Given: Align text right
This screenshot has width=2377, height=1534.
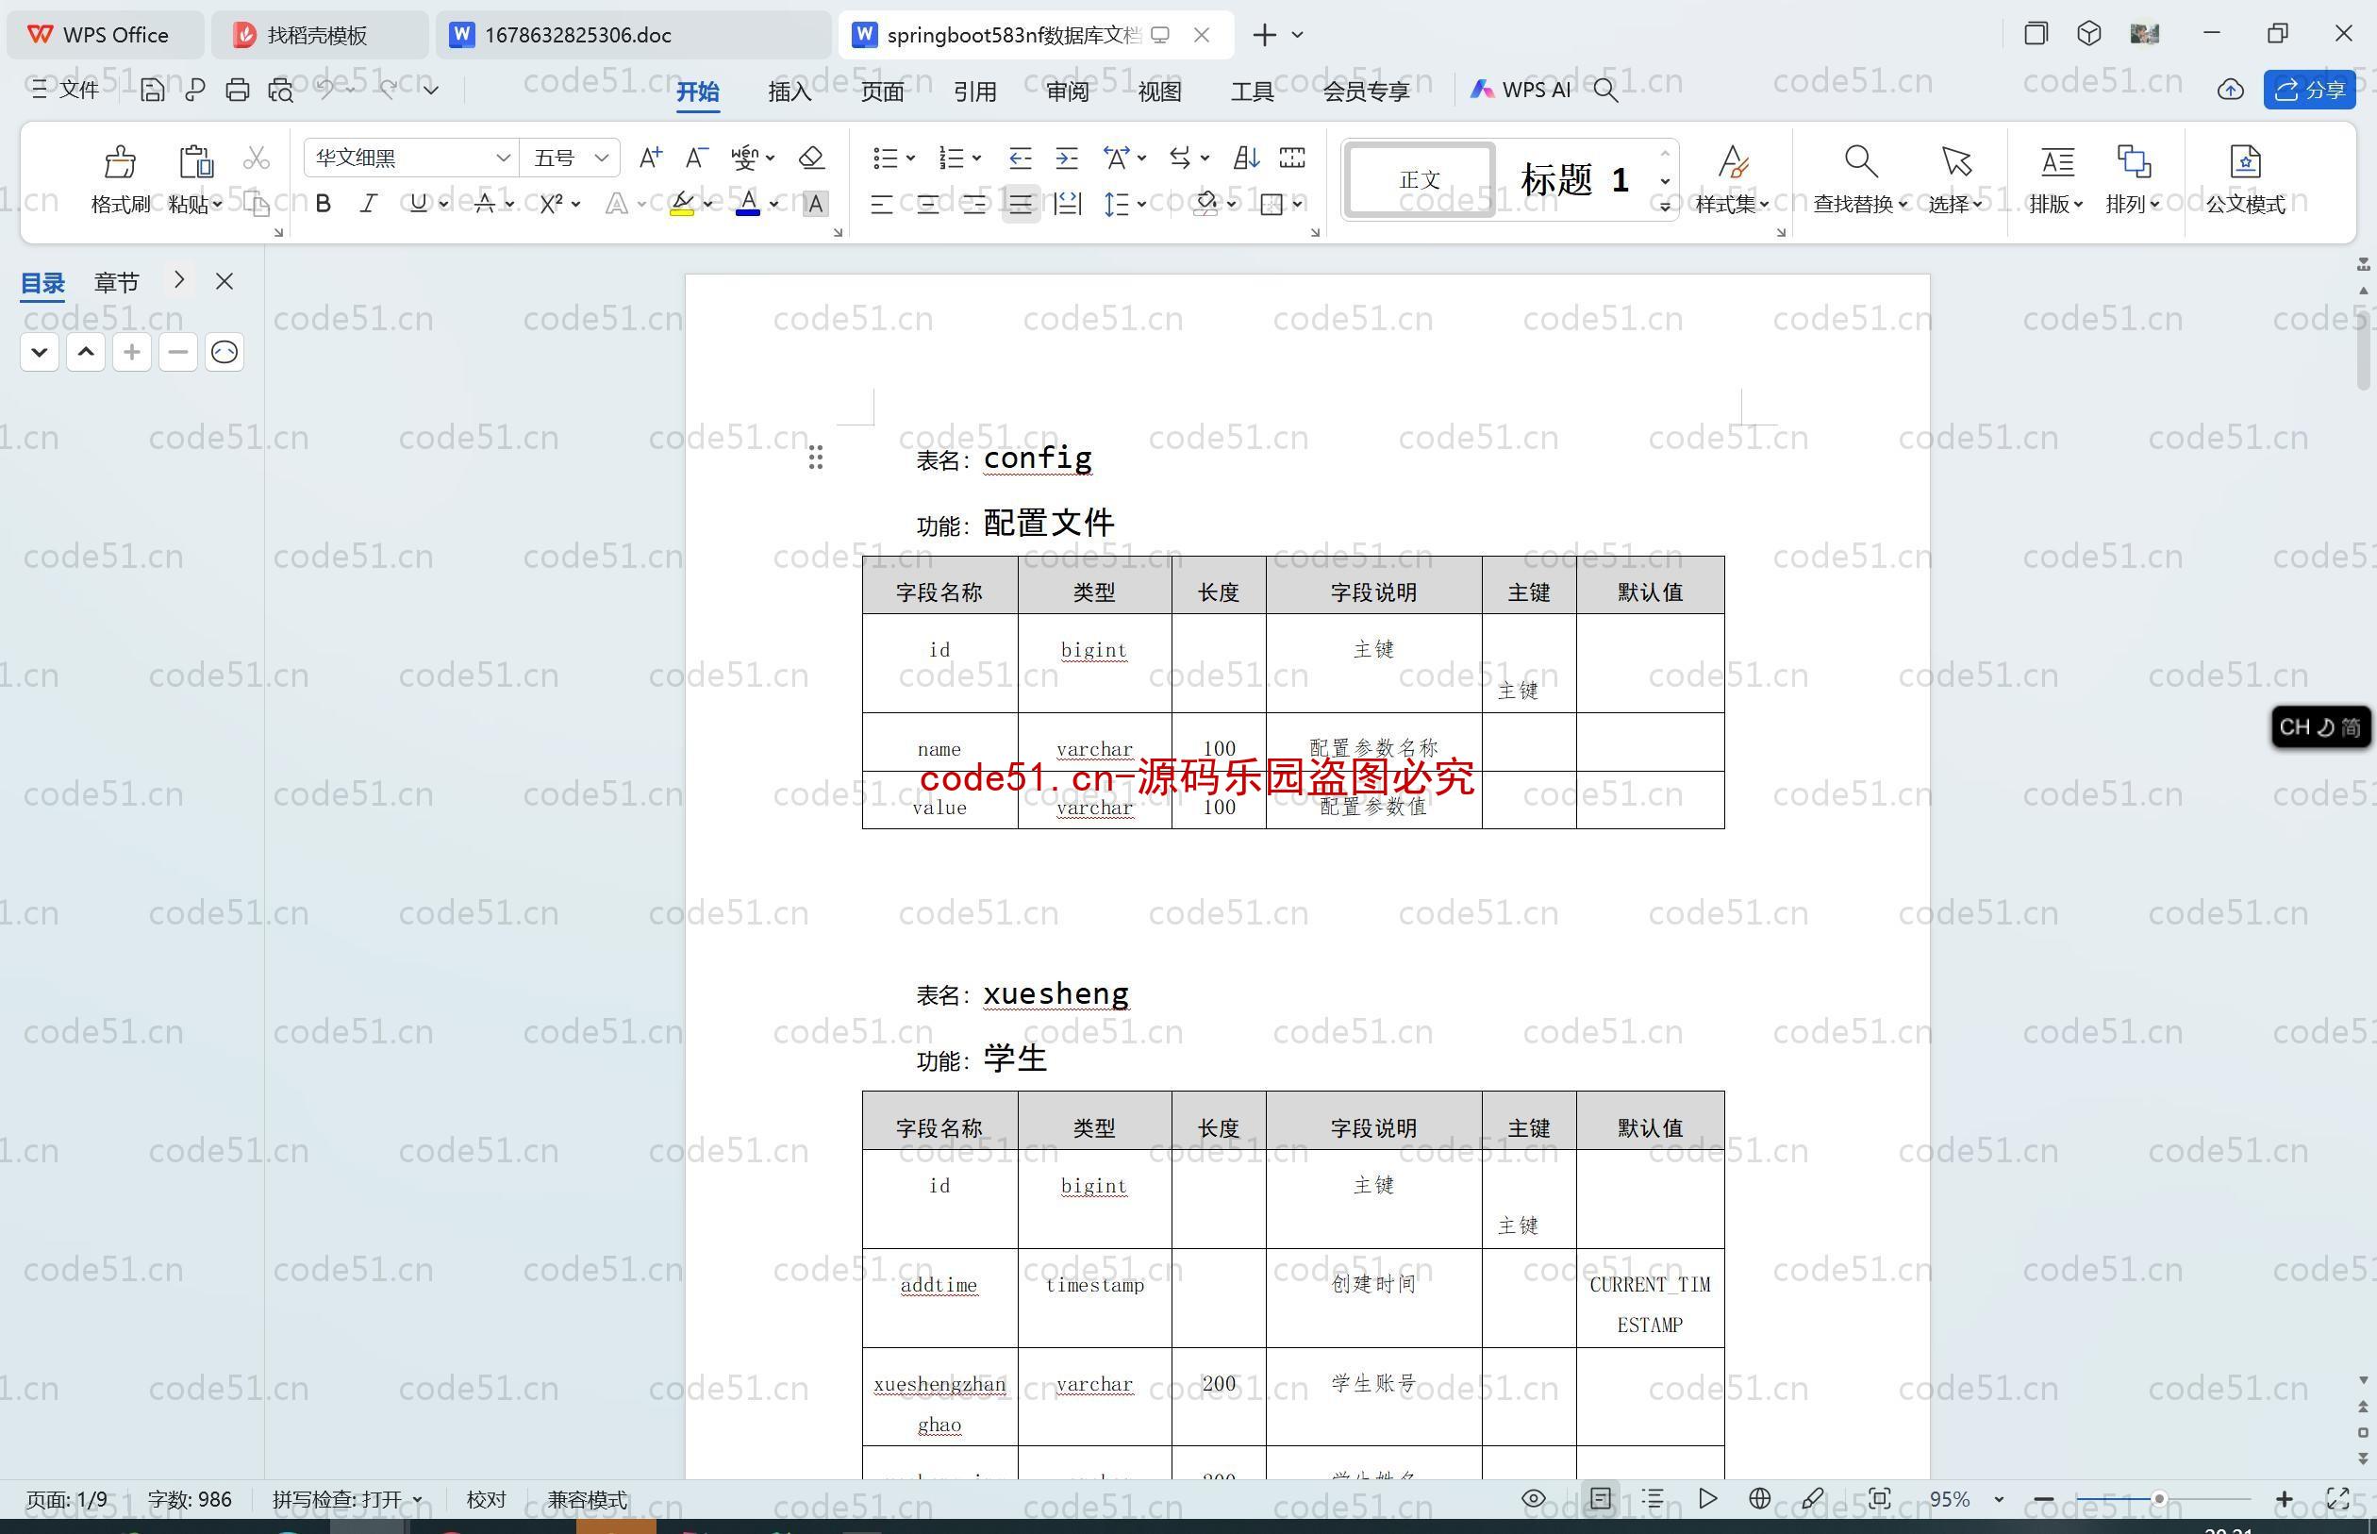Looking at the screenshot, I should point(973,204).
